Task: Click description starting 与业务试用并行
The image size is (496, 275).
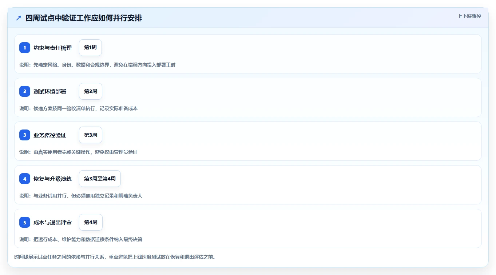Action: coord(81,196)
